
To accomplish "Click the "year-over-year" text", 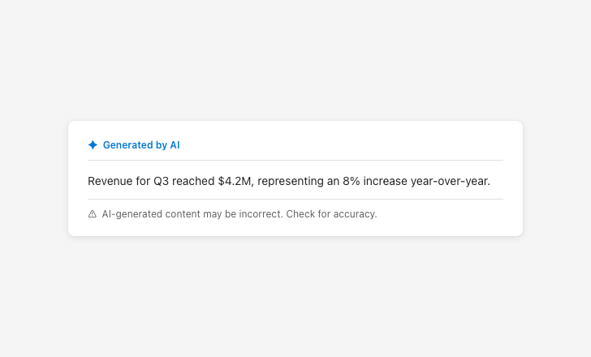I will point(451,181).
